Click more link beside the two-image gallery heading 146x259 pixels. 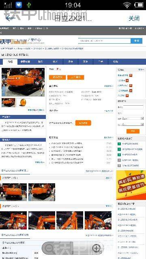109,178
